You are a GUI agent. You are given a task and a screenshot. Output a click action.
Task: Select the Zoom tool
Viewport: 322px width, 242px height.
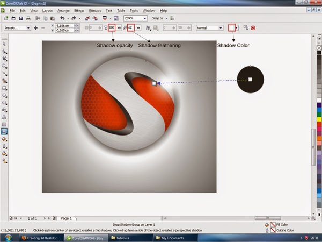[4, 66]
